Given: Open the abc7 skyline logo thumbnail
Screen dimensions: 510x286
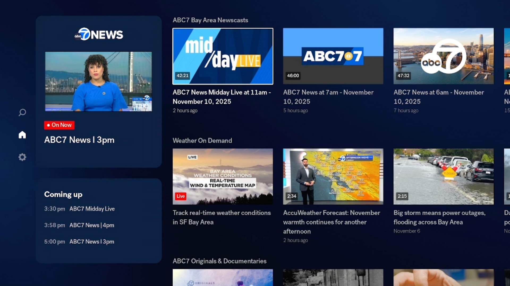Looking at the screenshot, I should coord(444,56).
